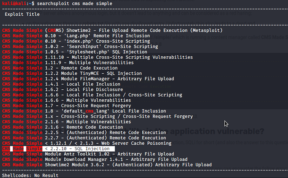
Task: Click the 1.2.2 Module TinyMCE SQL Injection row
Action: pos(72,73)
